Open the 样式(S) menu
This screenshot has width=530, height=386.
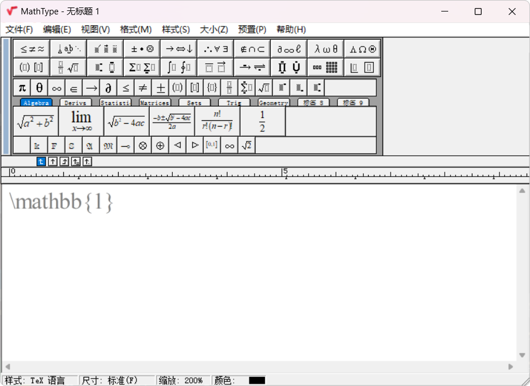176,30
